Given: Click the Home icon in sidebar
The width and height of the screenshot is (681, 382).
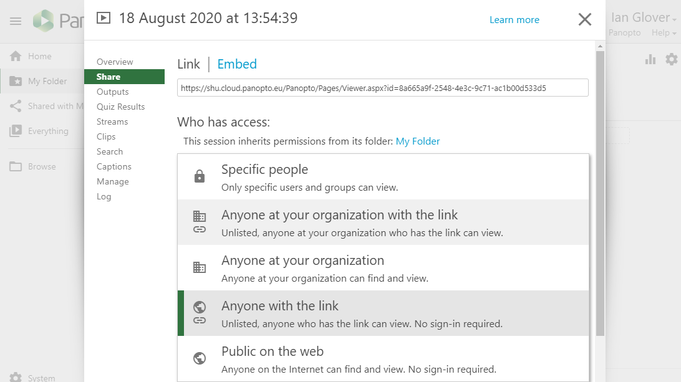Looking at the screenshot, I should coord(16,57).
